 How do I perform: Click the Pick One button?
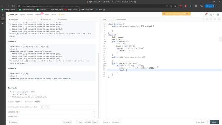(67, 122)
